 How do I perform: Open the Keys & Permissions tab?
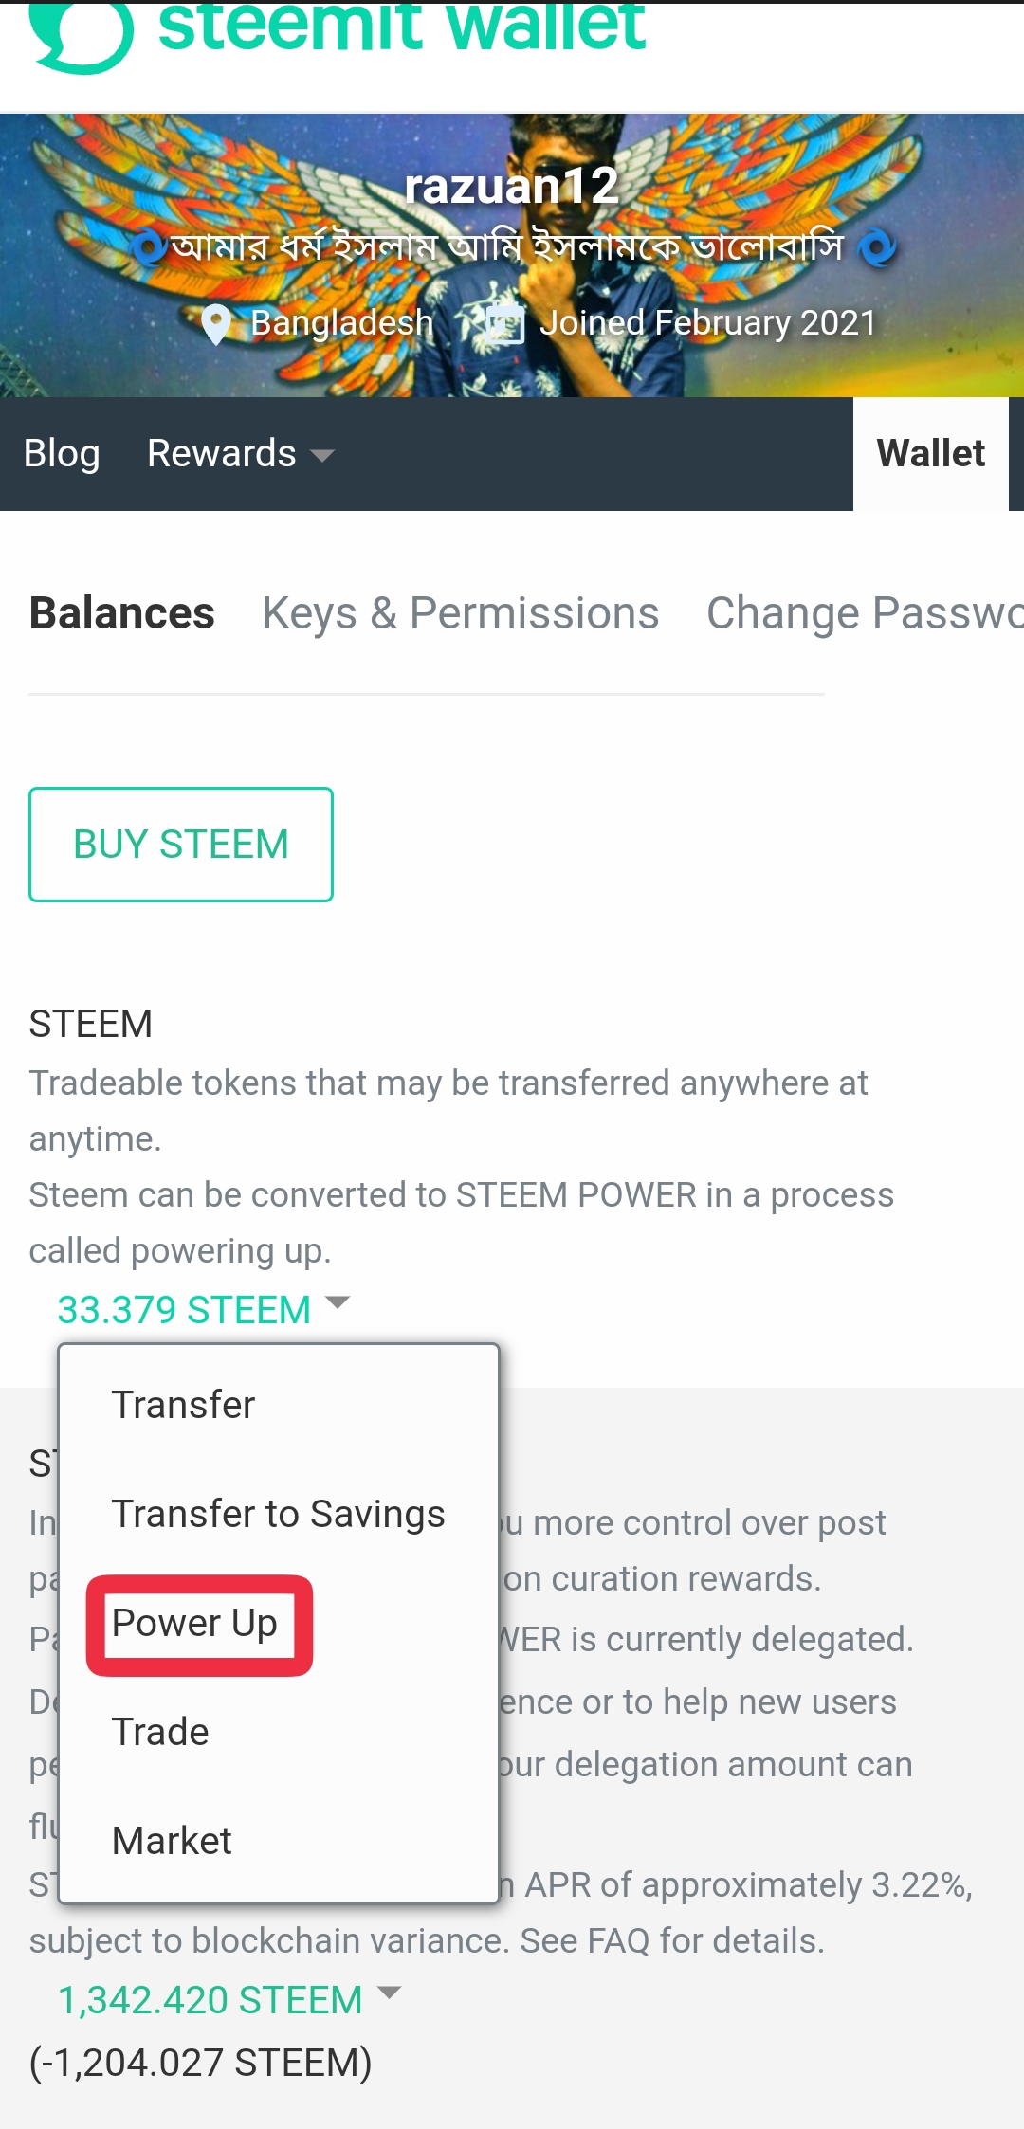coord(460,613)
